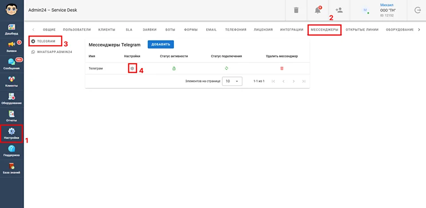Open the notifications bell

(318, 10)
